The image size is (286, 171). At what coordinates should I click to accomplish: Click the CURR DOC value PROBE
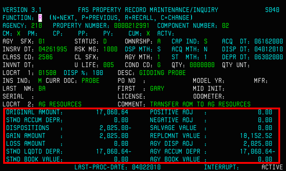point(90,81)
